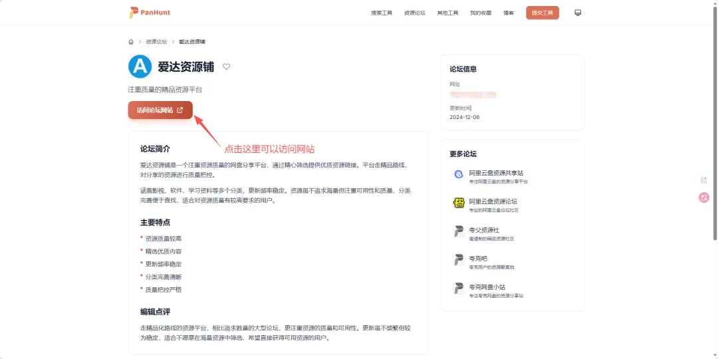Click the 爱达资源铺 breadcrumb text

pos(192,42)
